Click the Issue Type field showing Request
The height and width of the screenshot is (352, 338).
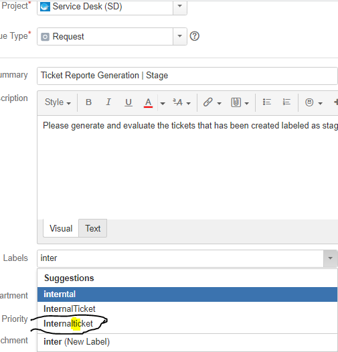pos(105,36)
